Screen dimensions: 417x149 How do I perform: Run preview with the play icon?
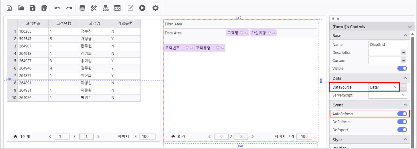(142, 8)
